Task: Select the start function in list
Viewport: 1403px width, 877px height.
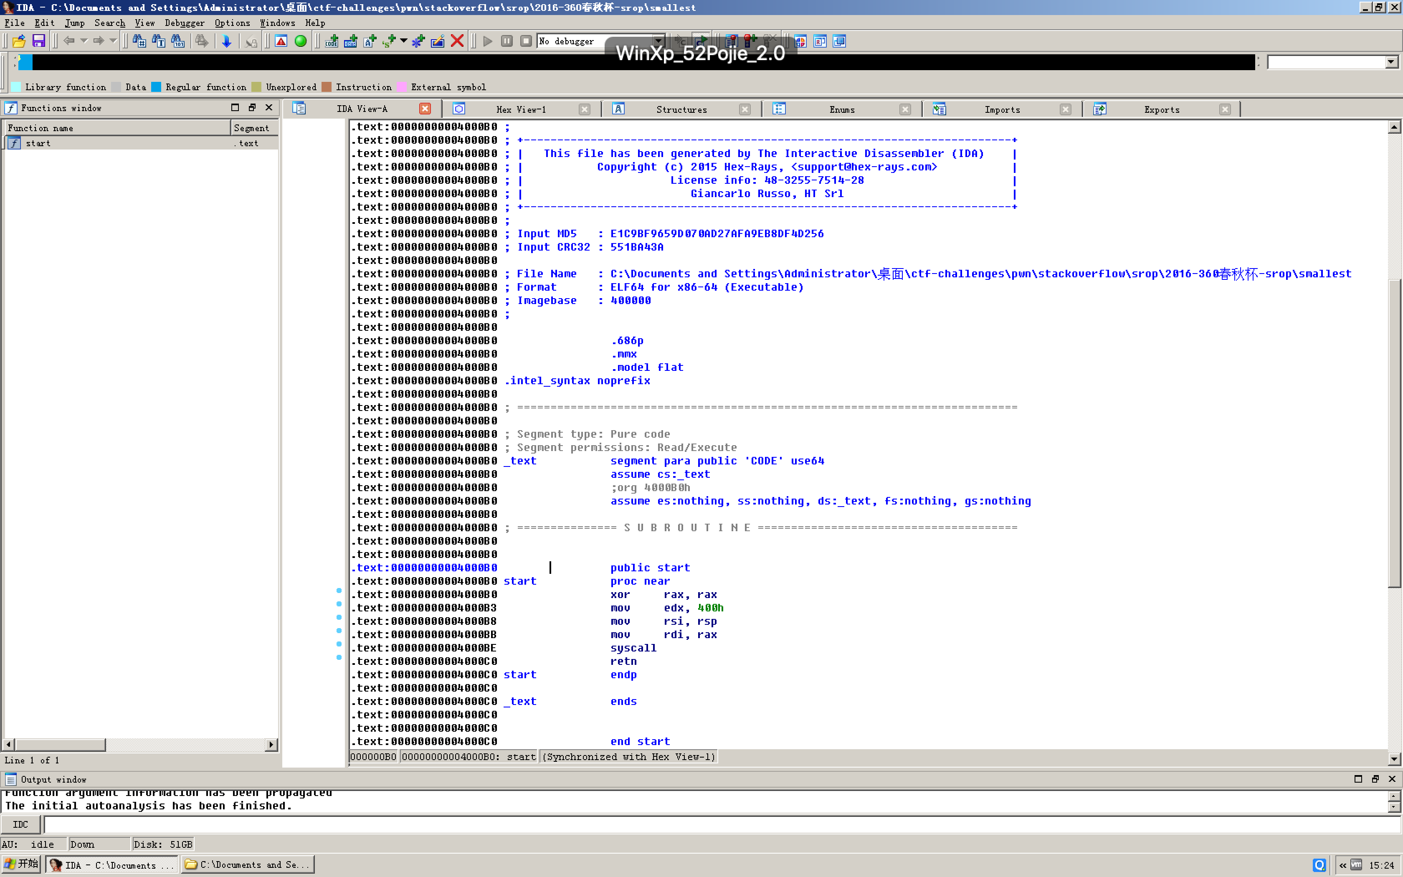Action: click(x=38, y=143)
